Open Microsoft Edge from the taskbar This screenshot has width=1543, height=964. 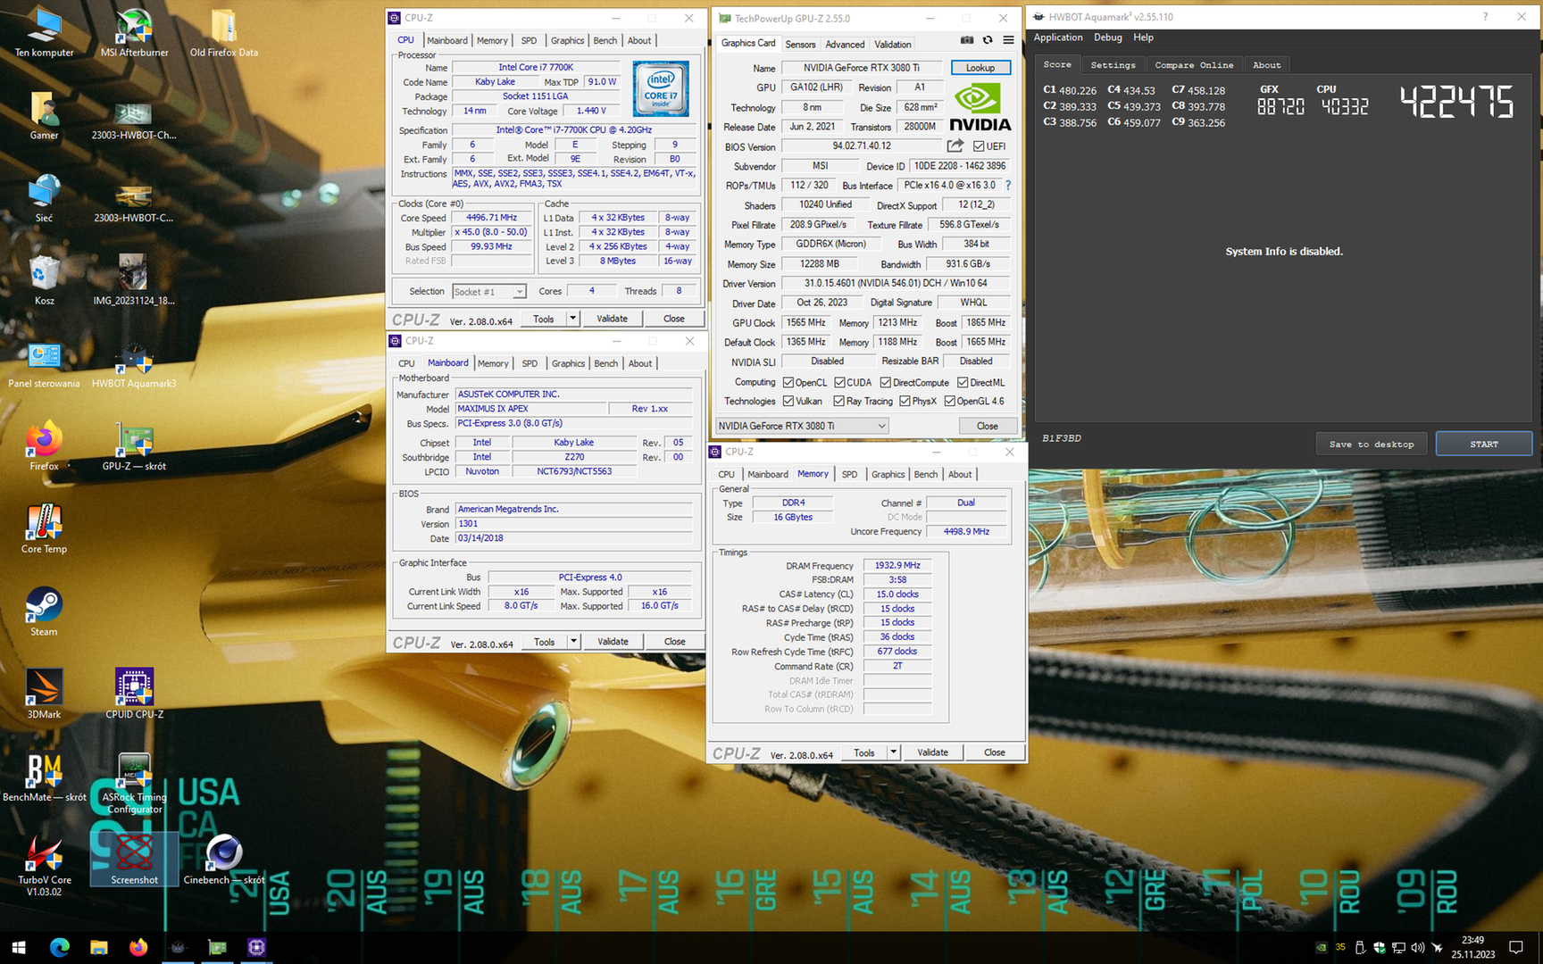pyautogui.click(x=60, y=947)
